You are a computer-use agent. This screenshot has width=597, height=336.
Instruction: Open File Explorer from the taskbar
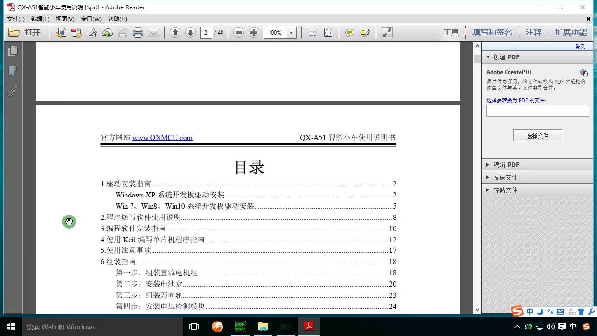pyautogui.click(x=263, y=327)
